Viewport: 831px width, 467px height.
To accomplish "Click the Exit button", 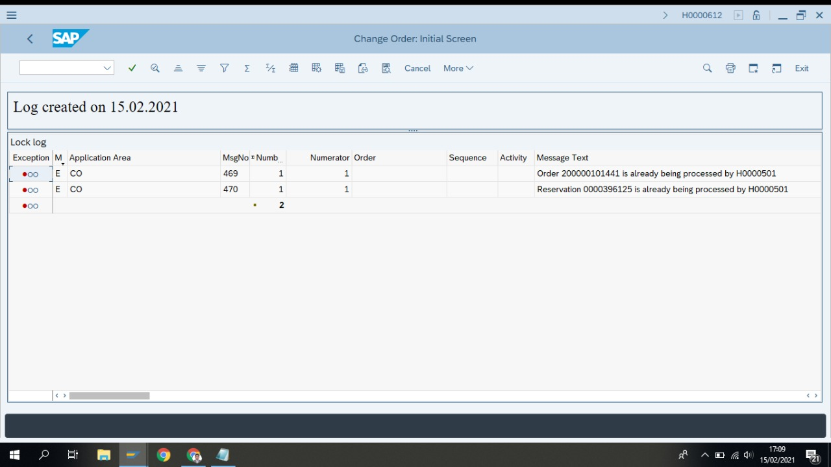I will pyautogui.click(x=802, y=68).
